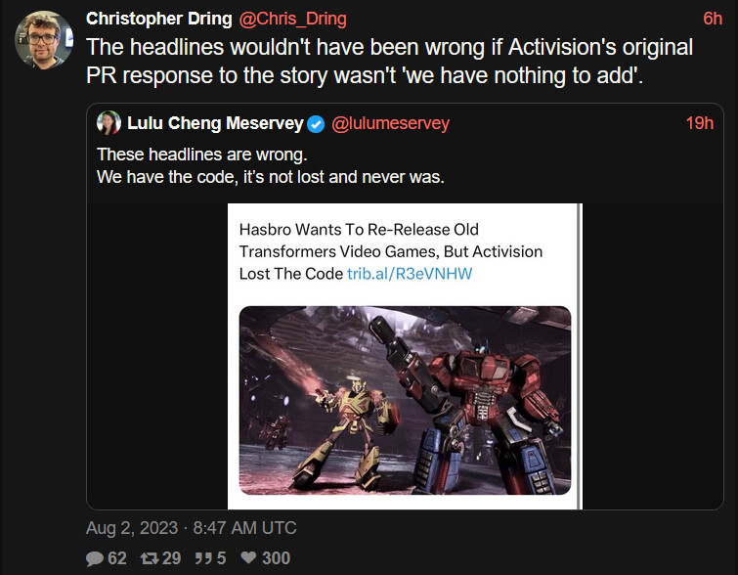Click the 6h tweet timestamp

[x=713, y=19]
